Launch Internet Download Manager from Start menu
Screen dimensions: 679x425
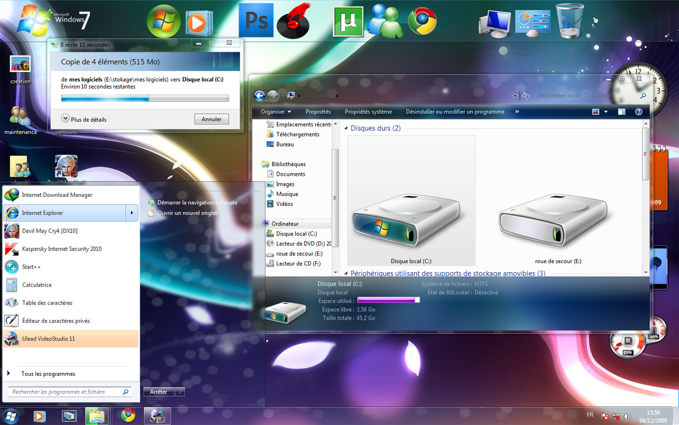coord(71,195)
